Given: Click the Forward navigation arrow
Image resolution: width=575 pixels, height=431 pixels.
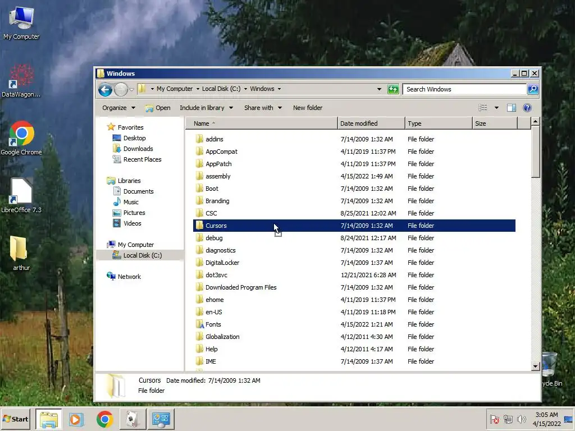Looking at the screenshot, I should 121,89.
